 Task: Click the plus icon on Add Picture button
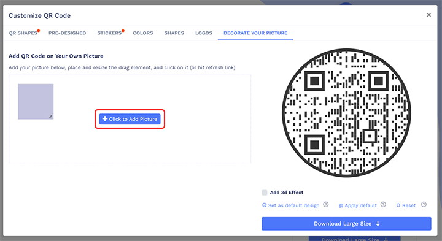pos(105,119)
